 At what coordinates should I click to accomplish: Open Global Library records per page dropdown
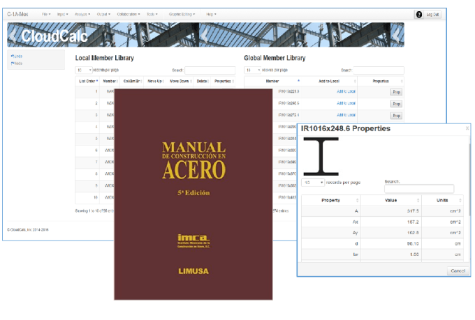252,70
